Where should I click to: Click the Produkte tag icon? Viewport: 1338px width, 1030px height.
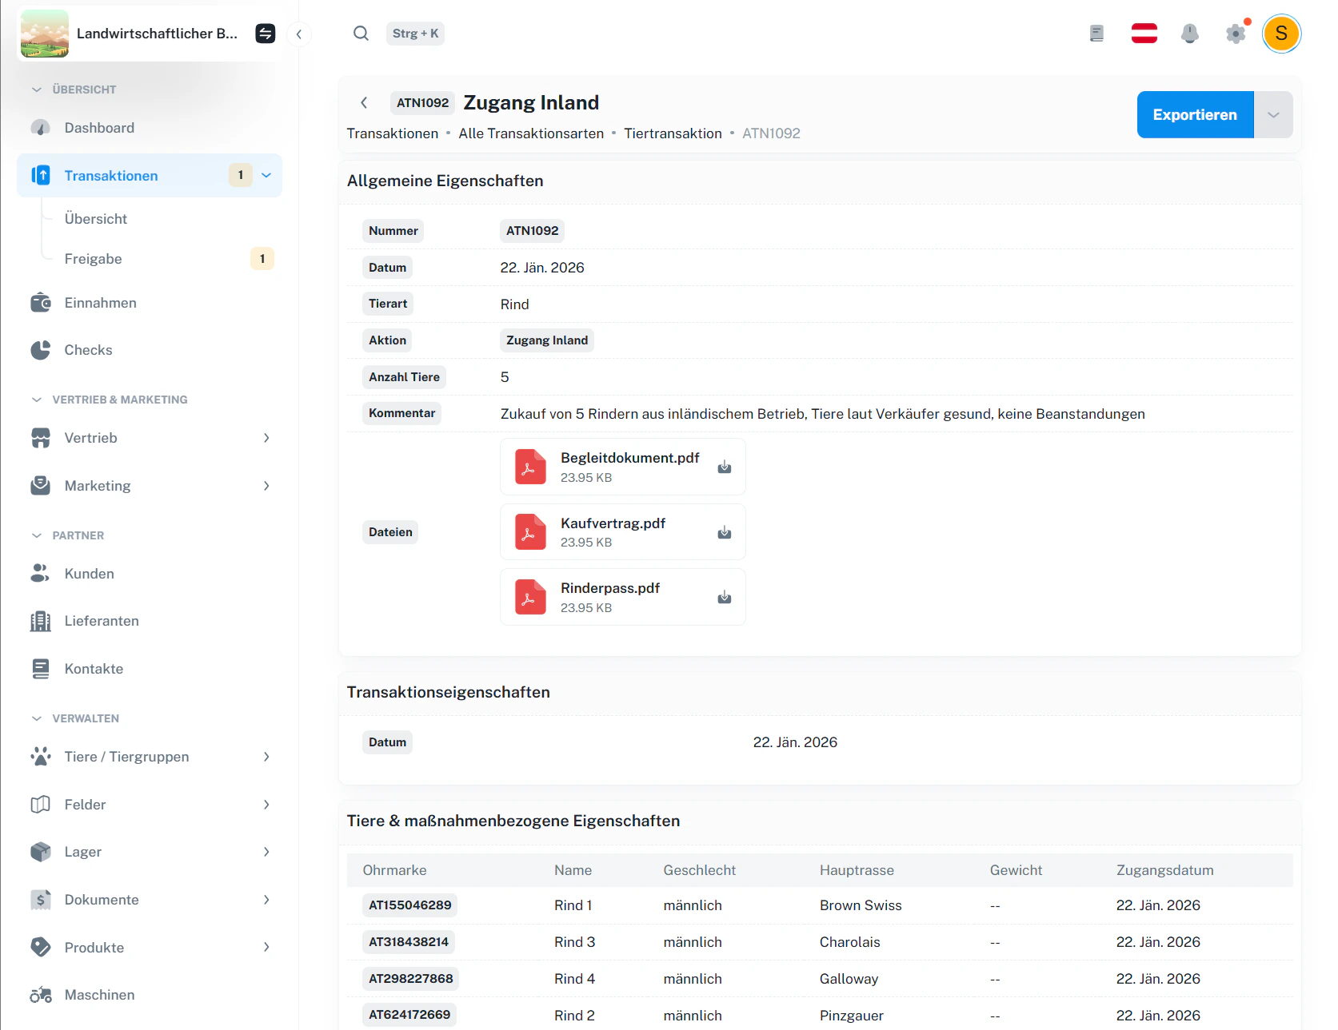tap(40, 947)
